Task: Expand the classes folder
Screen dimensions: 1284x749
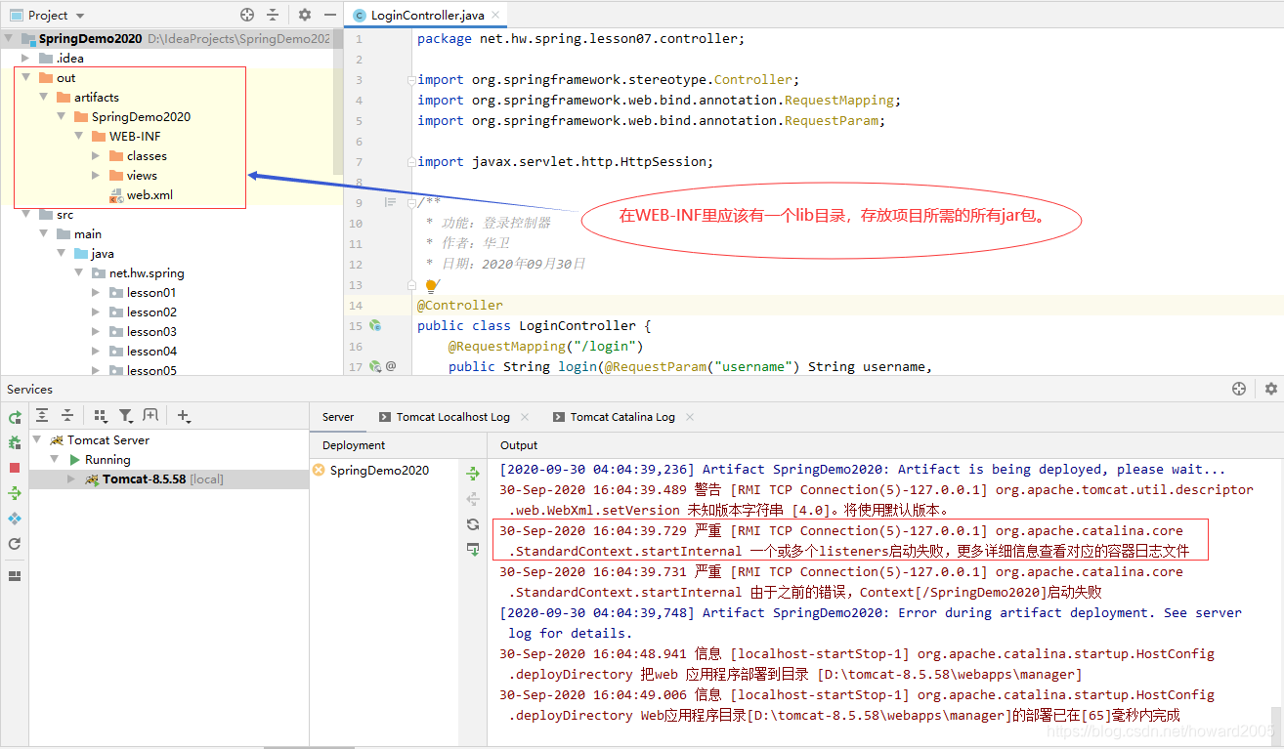Action: tap(96, 156)
